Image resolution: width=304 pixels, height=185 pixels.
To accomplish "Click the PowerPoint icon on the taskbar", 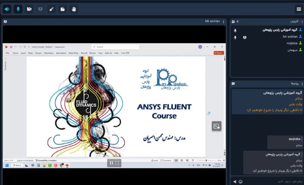I will tap(67, 165).
